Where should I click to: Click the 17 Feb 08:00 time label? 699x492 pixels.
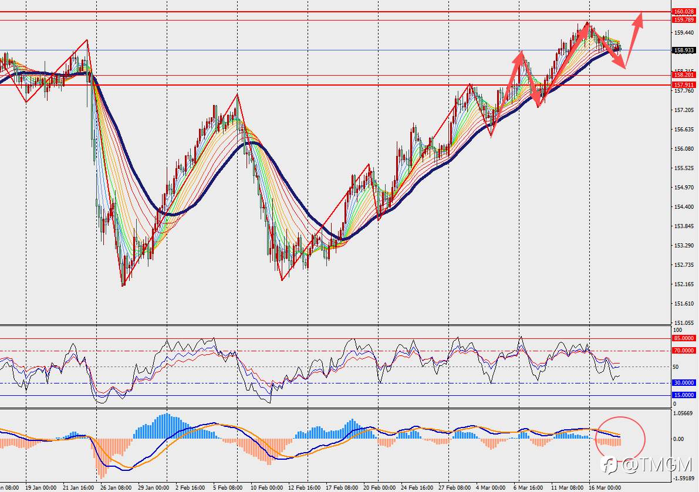342,487
